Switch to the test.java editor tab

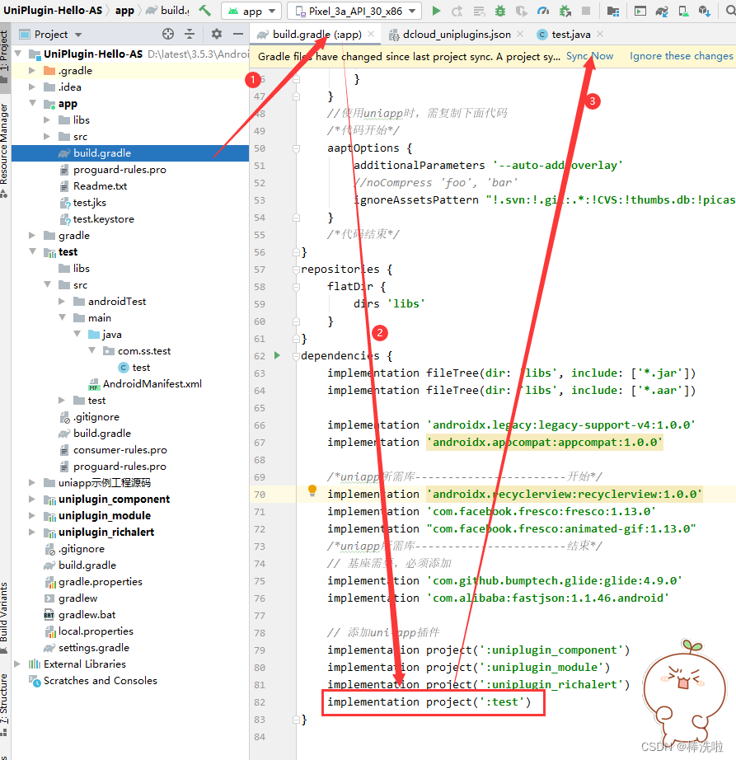tap(570, 35)
